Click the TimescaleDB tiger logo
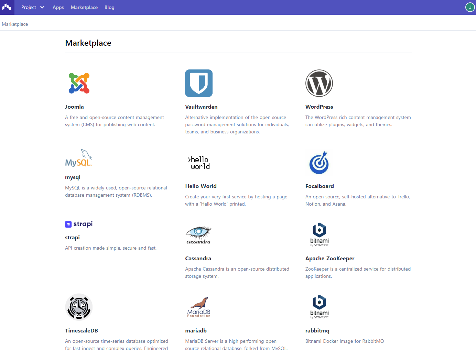This screenshot has height=350, width=476. point(79,307)
